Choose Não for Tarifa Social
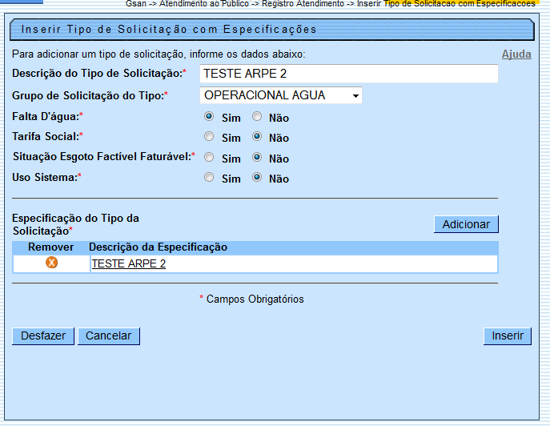 tap(257, 137)
